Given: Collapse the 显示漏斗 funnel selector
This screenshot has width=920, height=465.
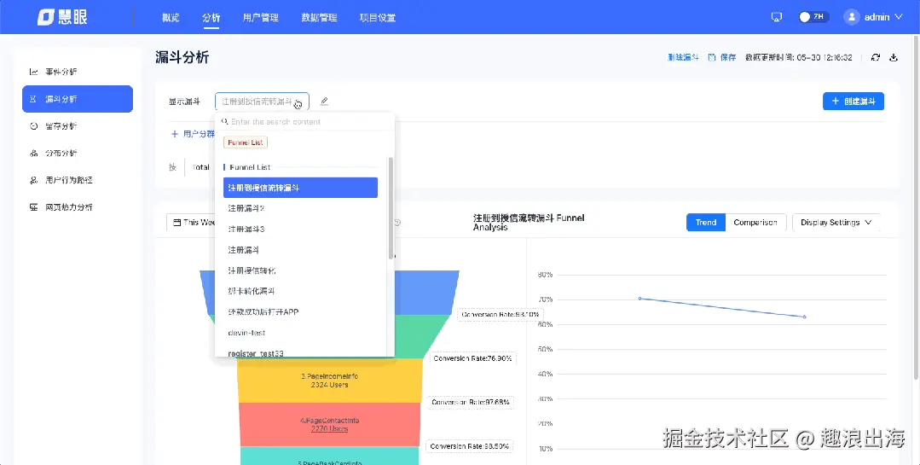Looking at the screenshot, I should pyautogui.click(x=262, y=102).
